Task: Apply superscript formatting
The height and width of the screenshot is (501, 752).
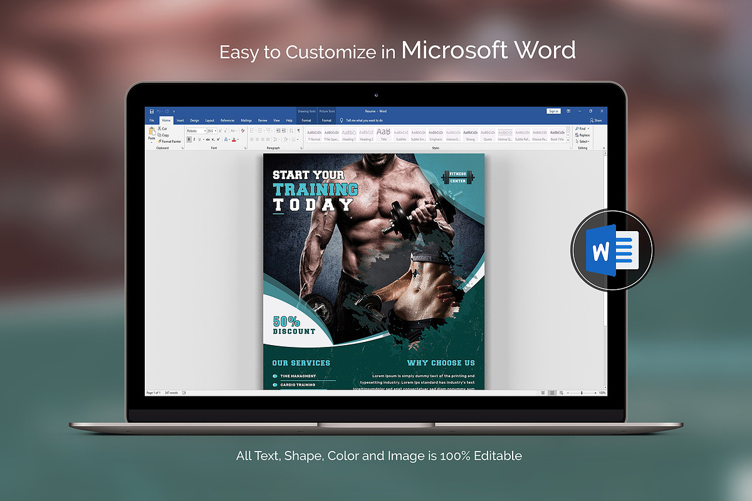Action: point(219,140)
